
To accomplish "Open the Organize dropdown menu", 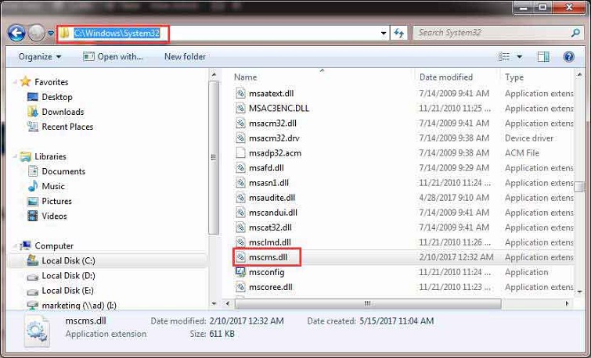I will (40, 56).
